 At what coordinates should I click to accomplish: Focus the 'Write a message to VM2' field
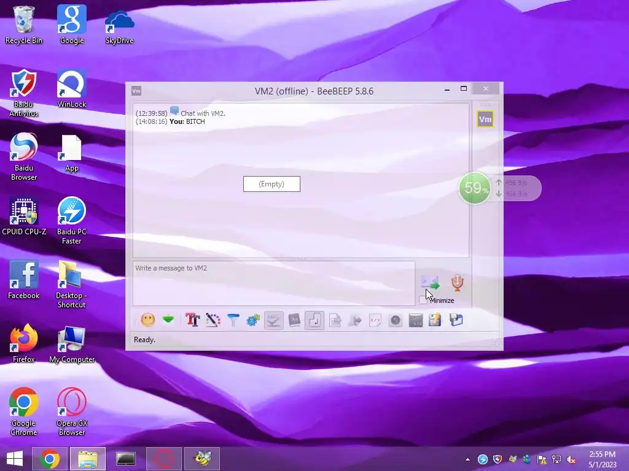(x=273, y=283)
